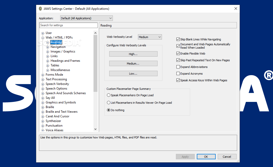Click the Search for settings field
Image resolution: width=273 pixels, height=167 pixels.
coord(68,25)
